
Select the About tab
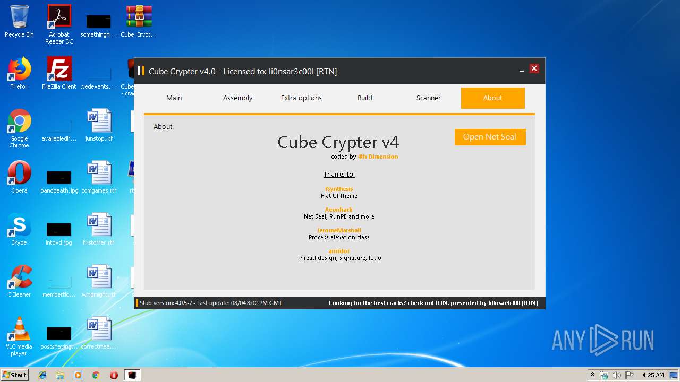point(492,98)
